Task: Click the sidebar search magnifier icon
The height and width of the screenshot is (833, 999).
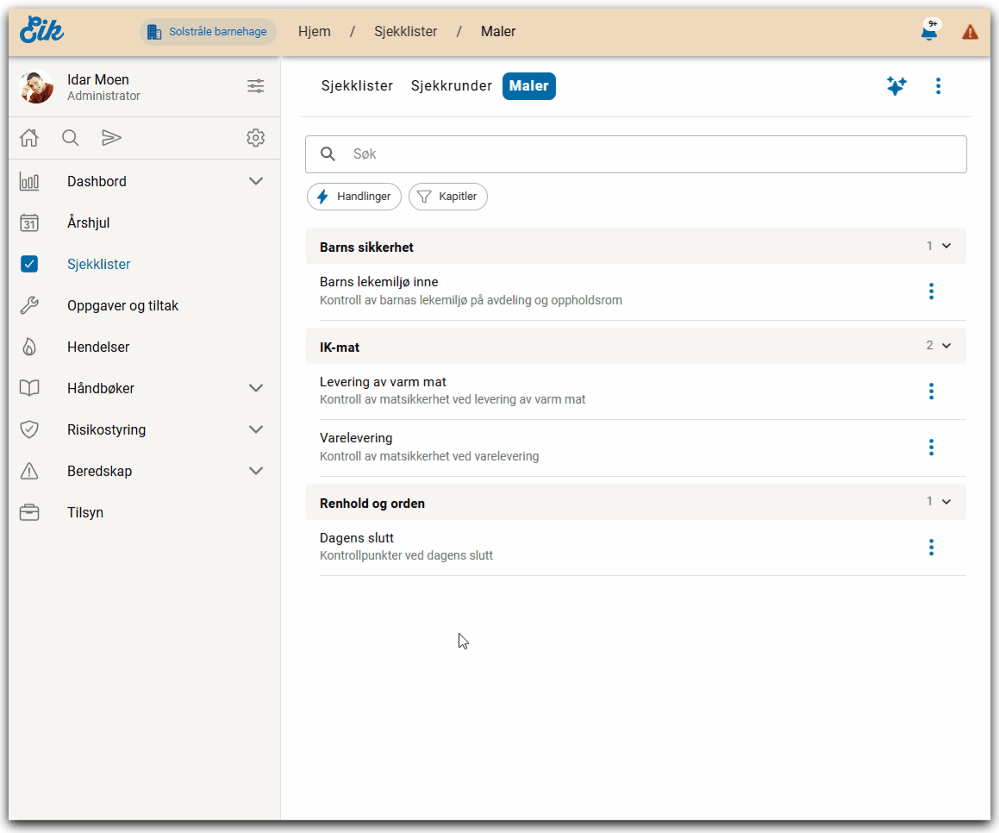Action: point(71,138)
